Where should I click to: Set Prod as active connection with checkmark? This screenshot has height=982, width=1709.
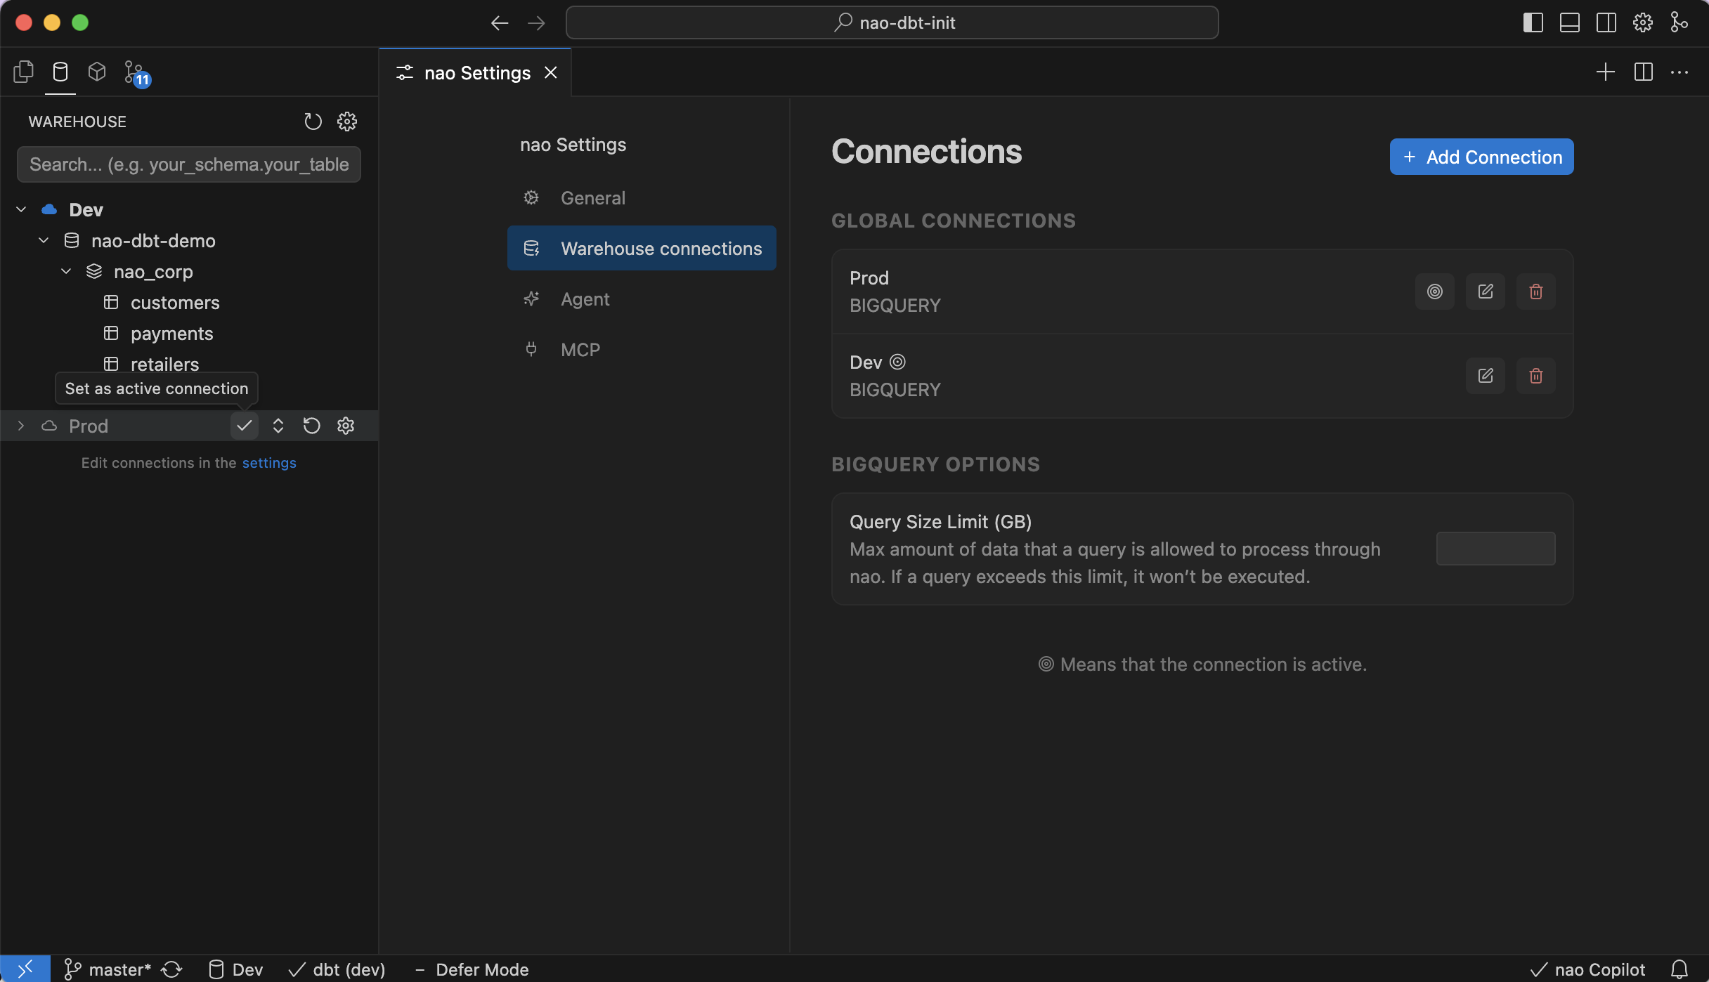[x=244, y=426]
